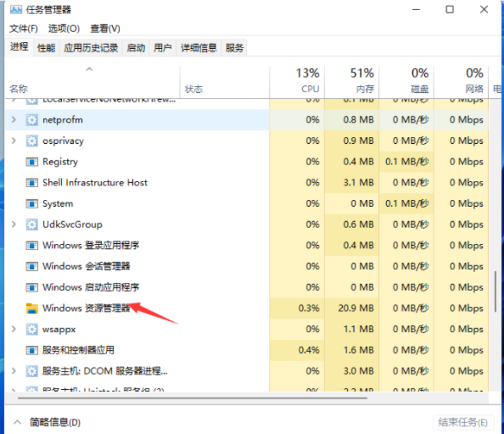Click the System process icon
This screenshot has width=504, height=434.
[x=32, y=204]
